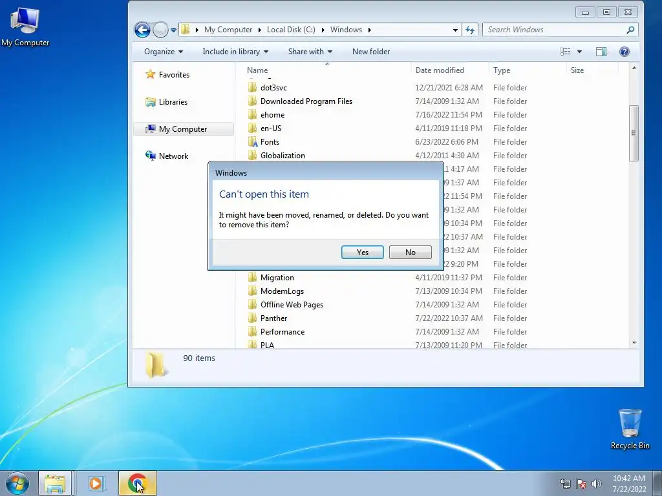Select the dot3svc folder
Image resolution: width=662 pixels, height=496 pixels.
tap(273, 88)
